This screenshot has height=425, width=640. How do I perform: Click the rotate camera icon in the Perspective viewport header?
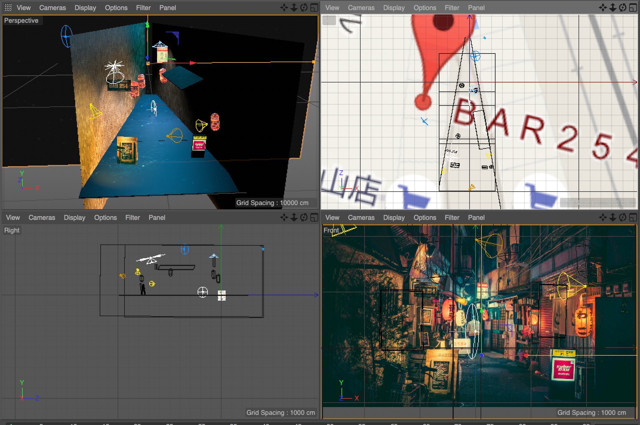pos(304,8)
